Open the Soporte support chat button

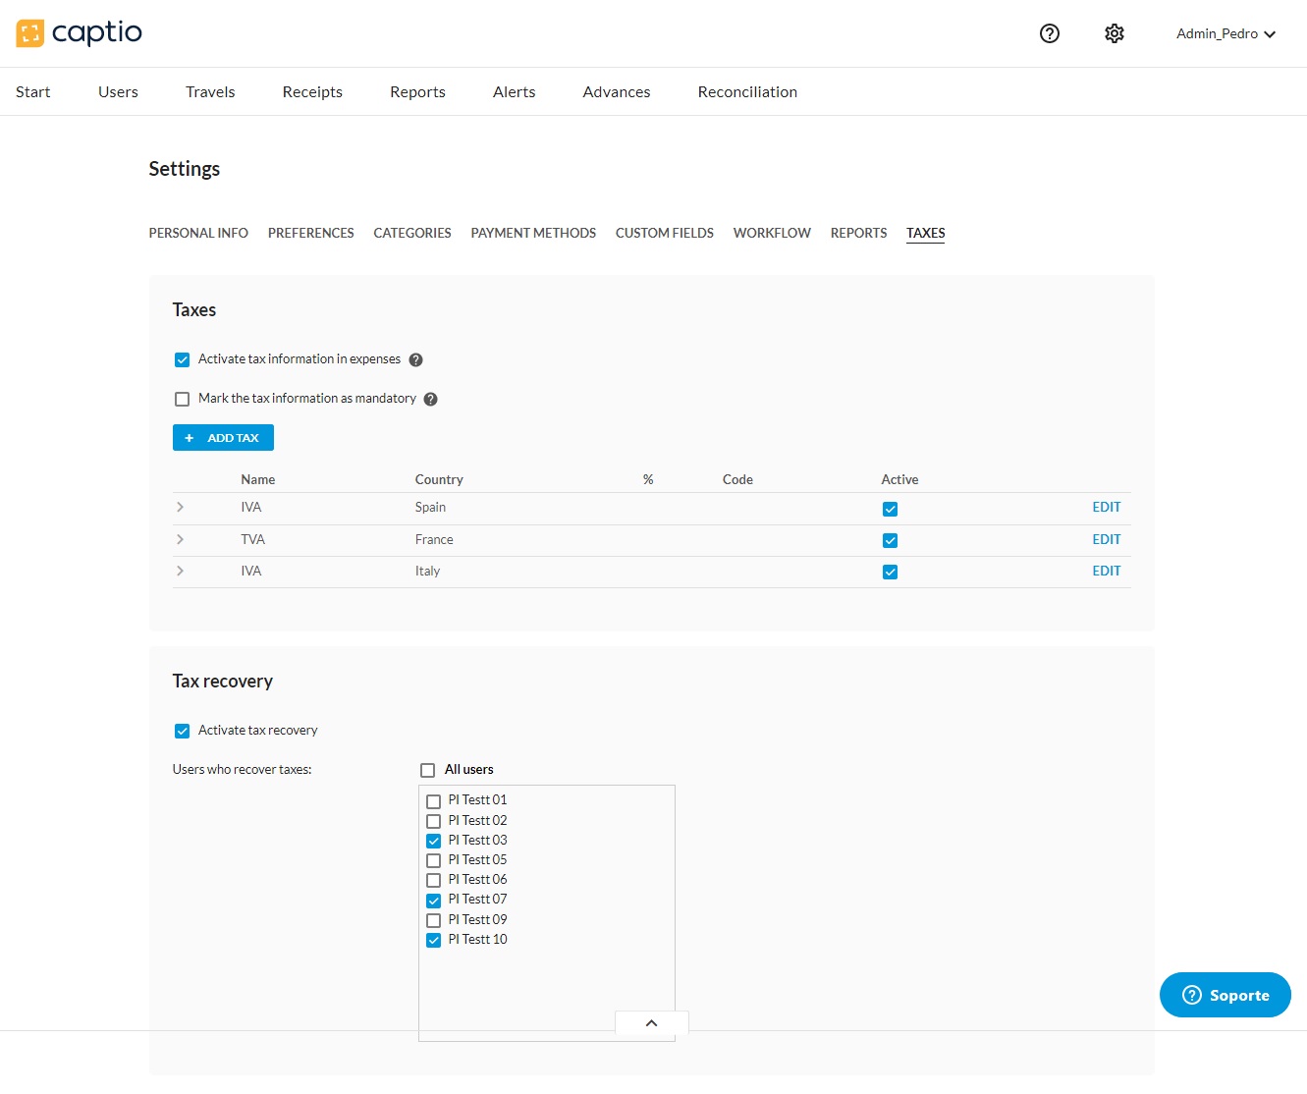pyautogui.click(x=1225, y=995)
